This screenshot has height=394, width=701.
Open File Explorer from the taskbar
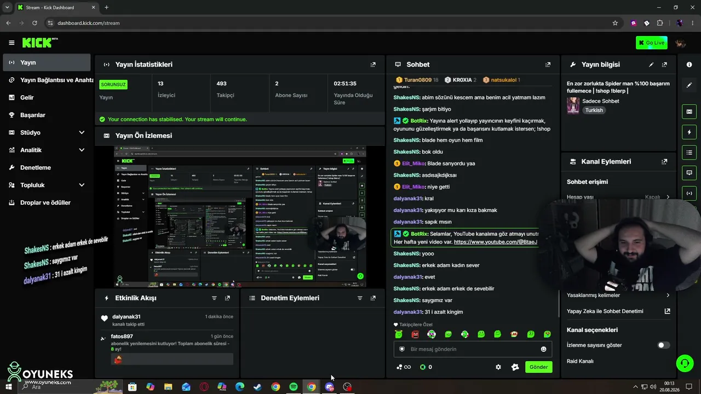168,387
